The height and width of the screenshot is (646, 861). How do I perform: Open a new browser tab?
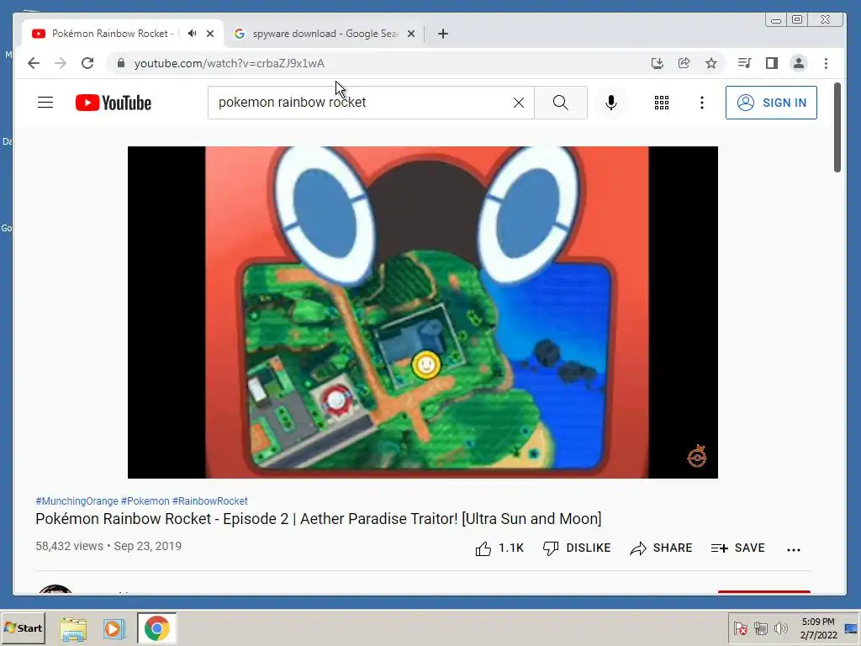point(443,34)
